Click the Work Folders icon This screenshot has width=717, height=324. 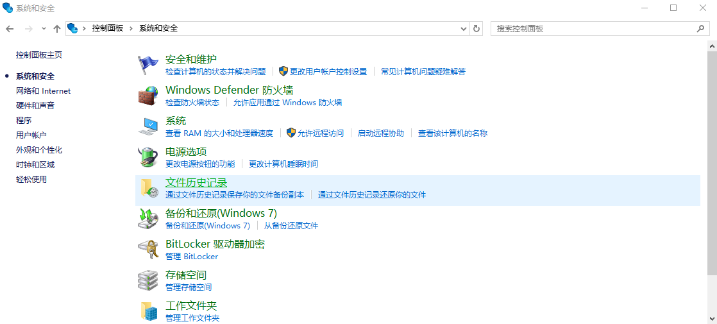click(x=148, y=311)
